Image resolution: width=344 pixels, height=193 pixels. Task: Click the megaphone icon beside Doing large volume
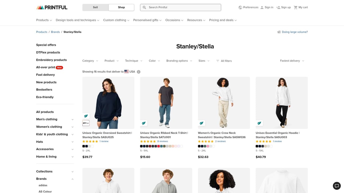click(x=279, y=32)
